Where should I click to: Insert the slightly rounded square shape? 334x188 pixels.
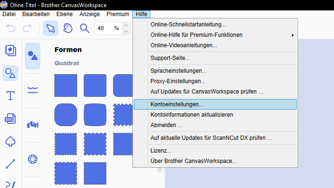95,85
